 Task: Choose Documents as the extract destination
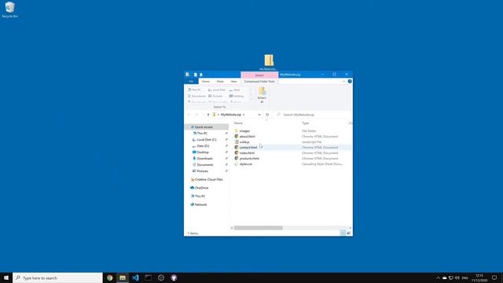click(196, 96)
